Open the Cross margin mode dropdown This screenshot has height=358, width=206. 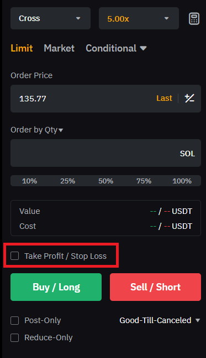[x=50, y=18]
